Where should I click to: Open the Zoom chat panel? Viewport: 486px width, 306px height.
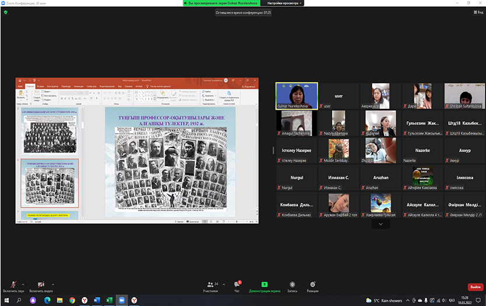(237, 285)
